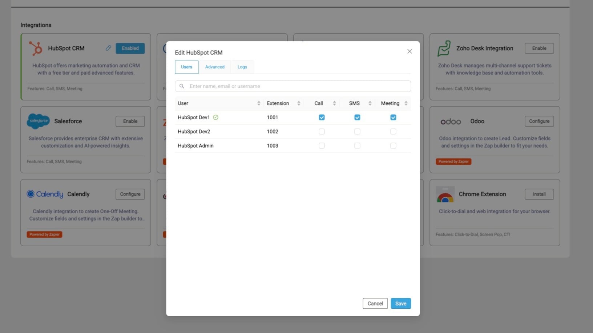Configure the Odoo integration
This screenshot has width=593, height=333.
539,121
